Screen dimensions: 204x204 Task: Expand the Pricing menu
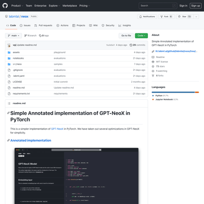point(85,6)
